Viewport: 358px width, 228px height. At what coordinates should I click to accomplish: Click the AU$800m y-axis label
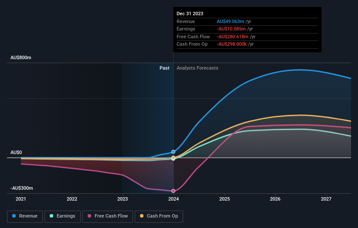[x=21, y=57]
